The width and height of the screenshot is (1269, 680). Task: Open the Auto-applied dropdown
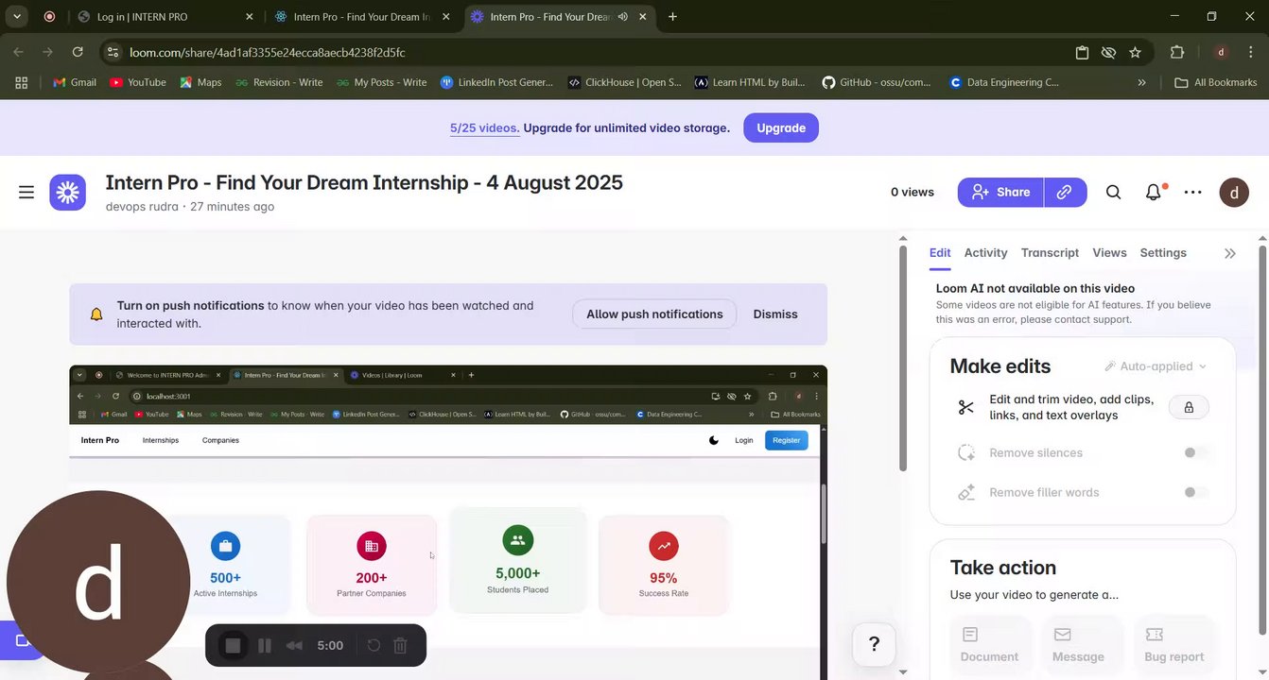tap(1156, 366)
